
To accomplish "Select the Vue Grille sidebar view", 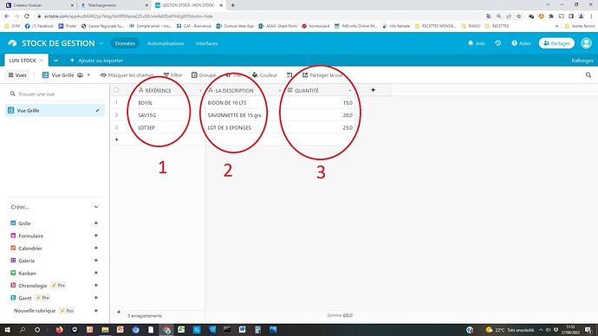I will tap(55, 111).
